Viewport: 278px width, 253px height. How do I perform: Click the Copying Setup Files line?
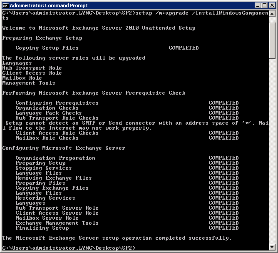[47, 48]
